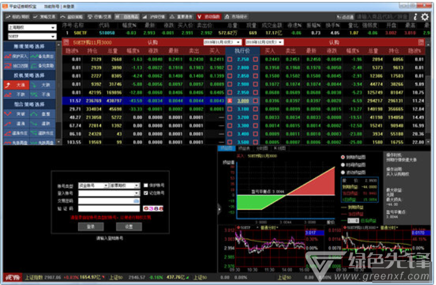Collapse the chart panel with left-edge arrow handle
The image size is (436, 285).
pyautogui.click(x=219, y=209)
